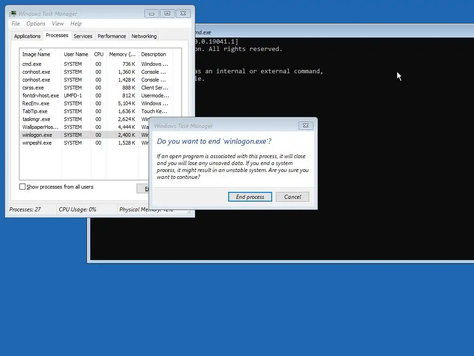Select the winpeshl.exe process
Image resolution: width=474 pixels, height=356 pixels.
click(85, 143)
